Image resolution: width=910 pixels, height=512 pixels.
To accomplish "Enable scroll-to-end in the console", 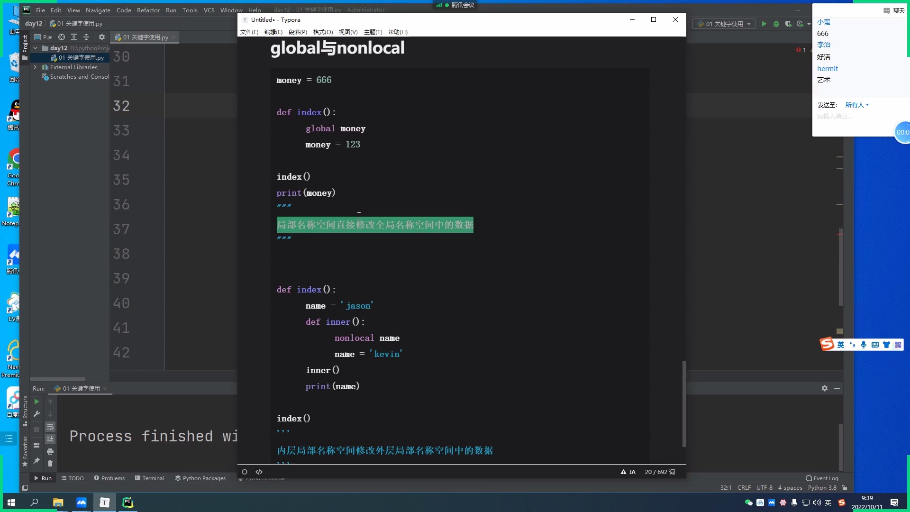I will click(x=50, y=439).
